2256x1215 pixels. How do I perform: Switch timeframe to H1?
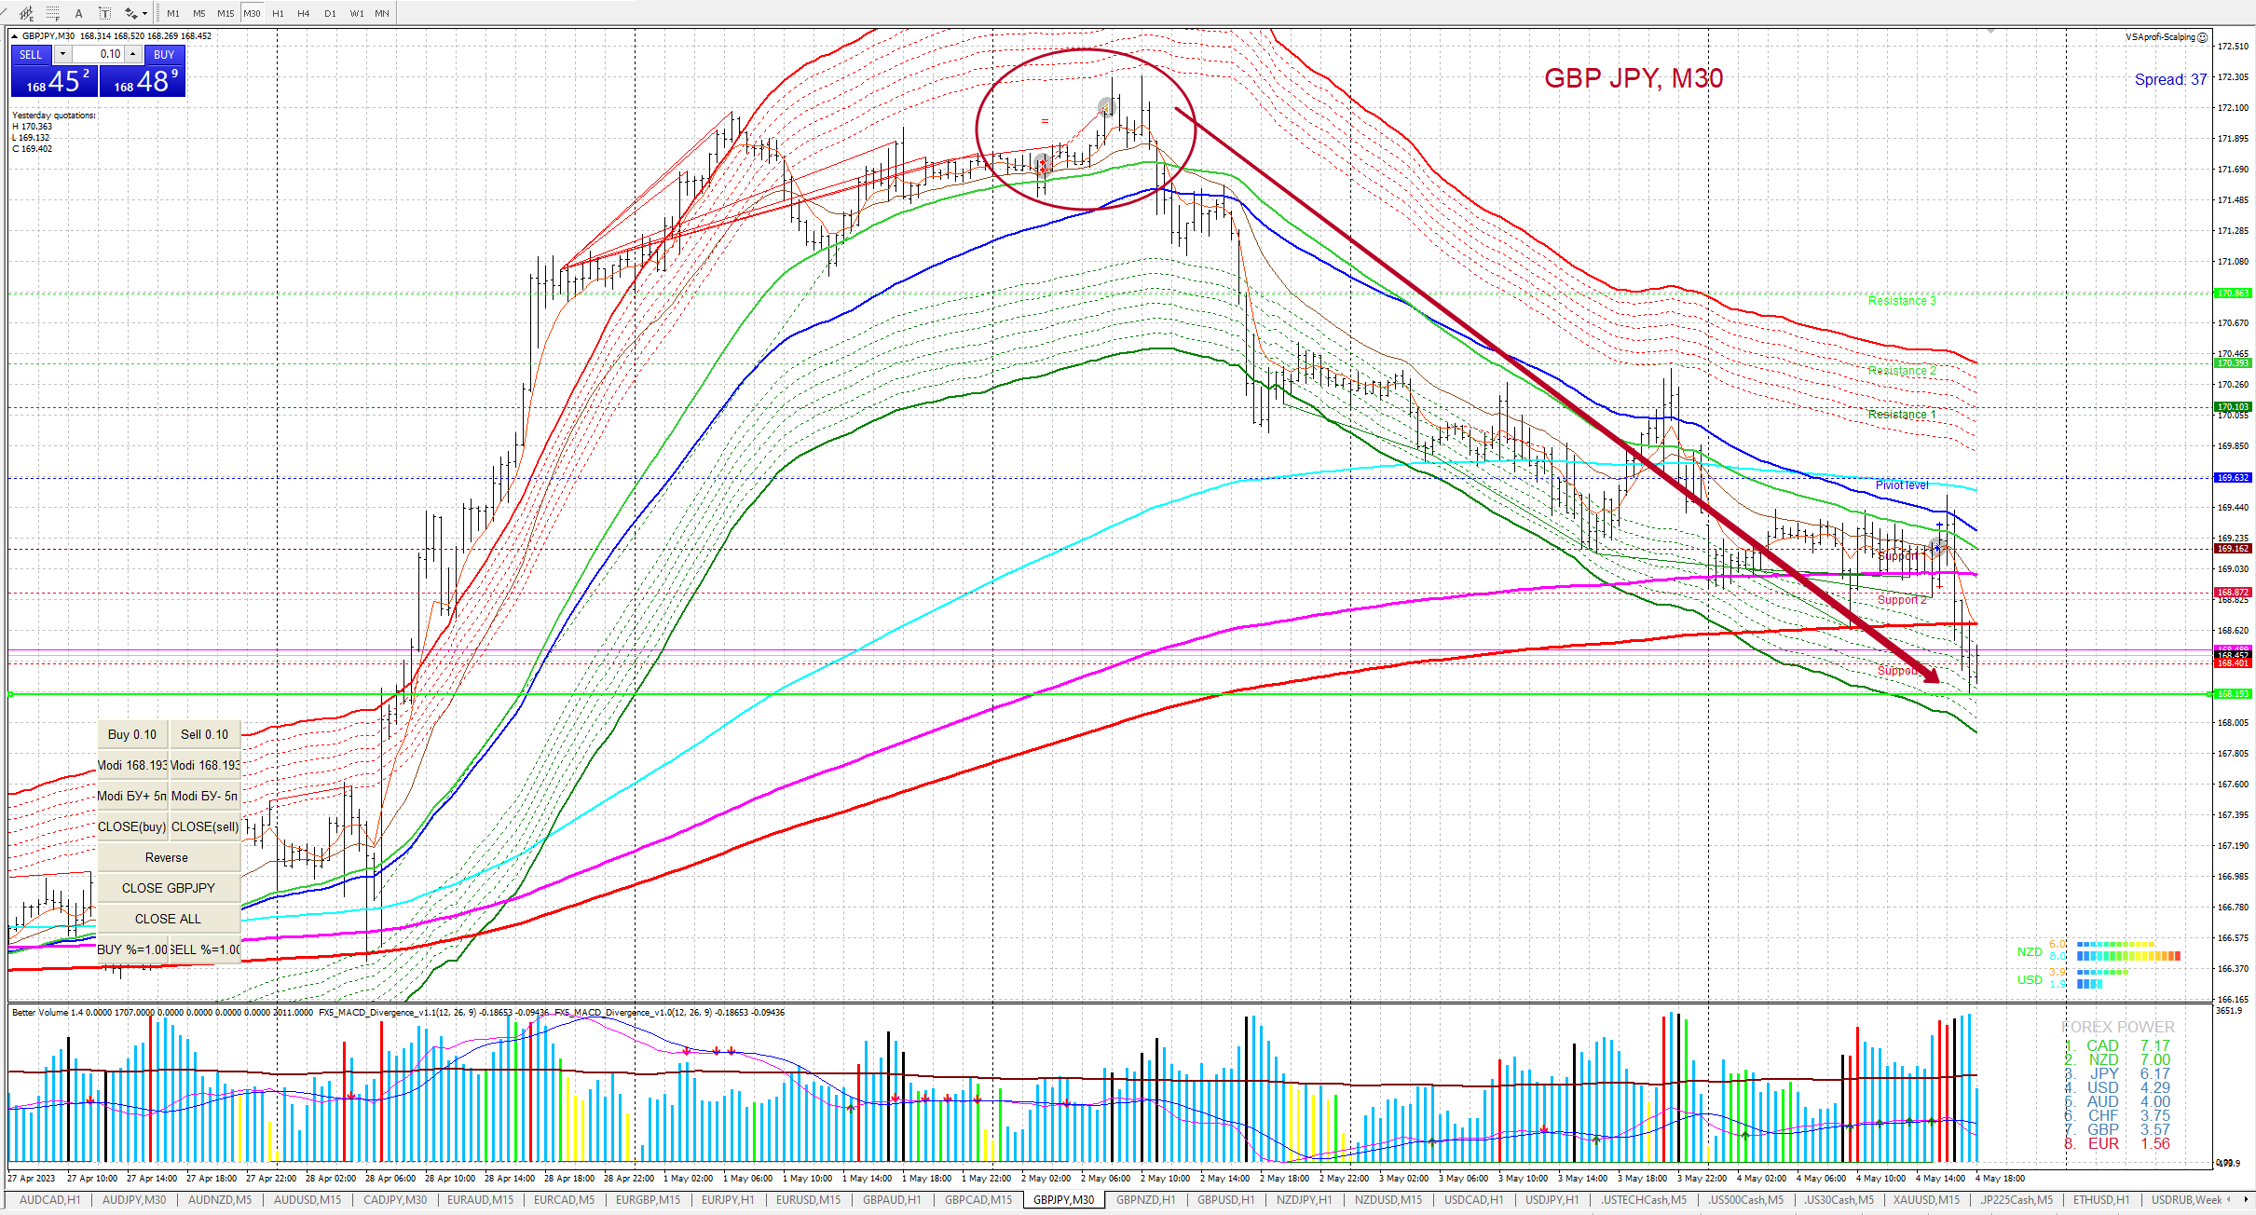click(x=278, y=13)
